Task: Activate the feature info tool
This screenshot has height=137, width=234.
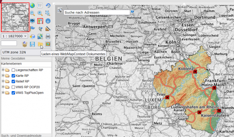Action: (x=48, y=21)
